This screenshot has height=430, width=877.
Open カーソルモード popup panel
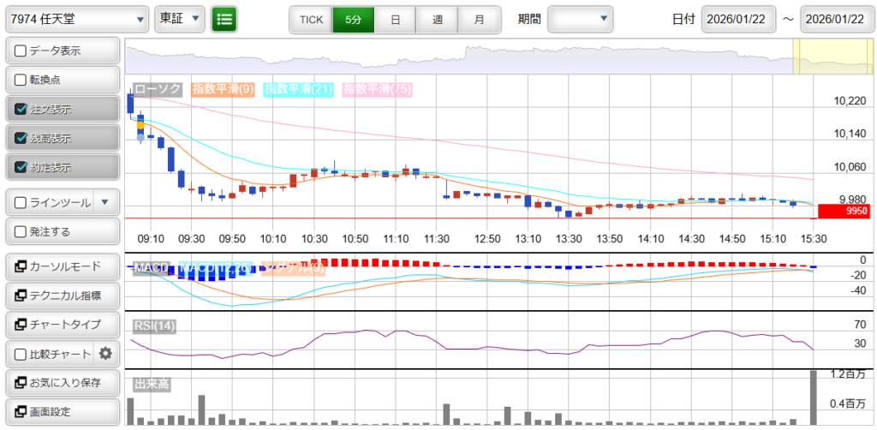(x=61, y=266)
